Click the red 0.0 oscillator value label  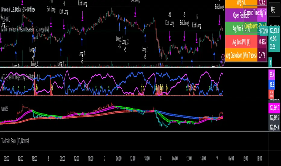click(x=271, y=94)
